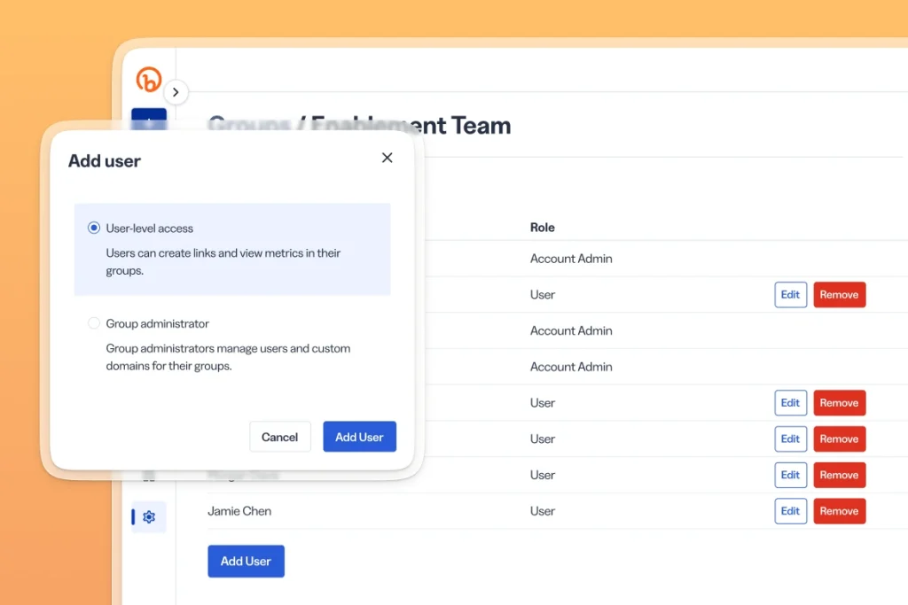Click the User-level access description text
The image size is (908, 605).
tap(223, 261)
